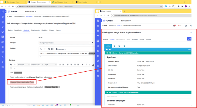This screenshot has width=197, height=108.
Task: Switch to tablet preview in page designer
Action: point(119,46)
